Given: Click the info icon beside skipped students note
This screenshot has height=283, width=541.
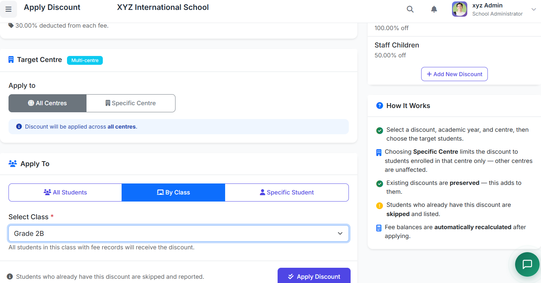Looking at the screenshot, I should coord(10,277).
